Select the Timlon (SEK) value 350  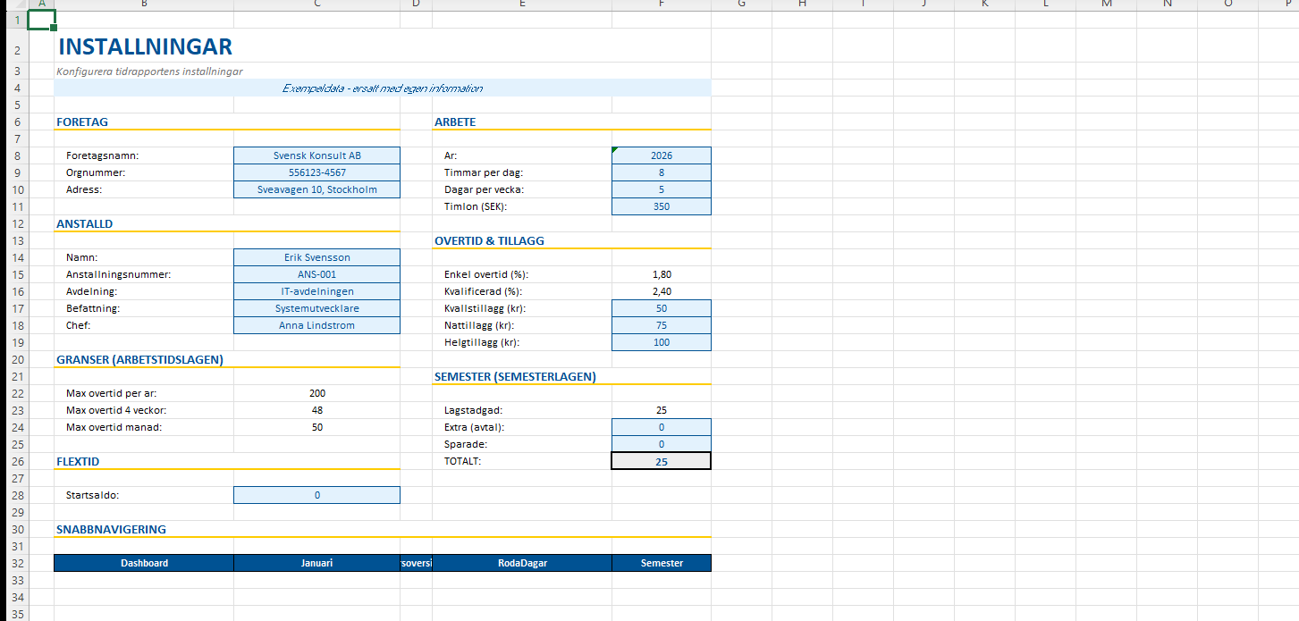tap(662, 206)
